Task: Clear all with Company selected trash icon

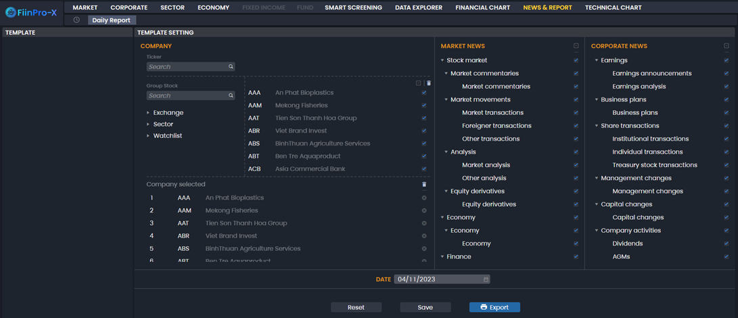Action: click(424, 184)
